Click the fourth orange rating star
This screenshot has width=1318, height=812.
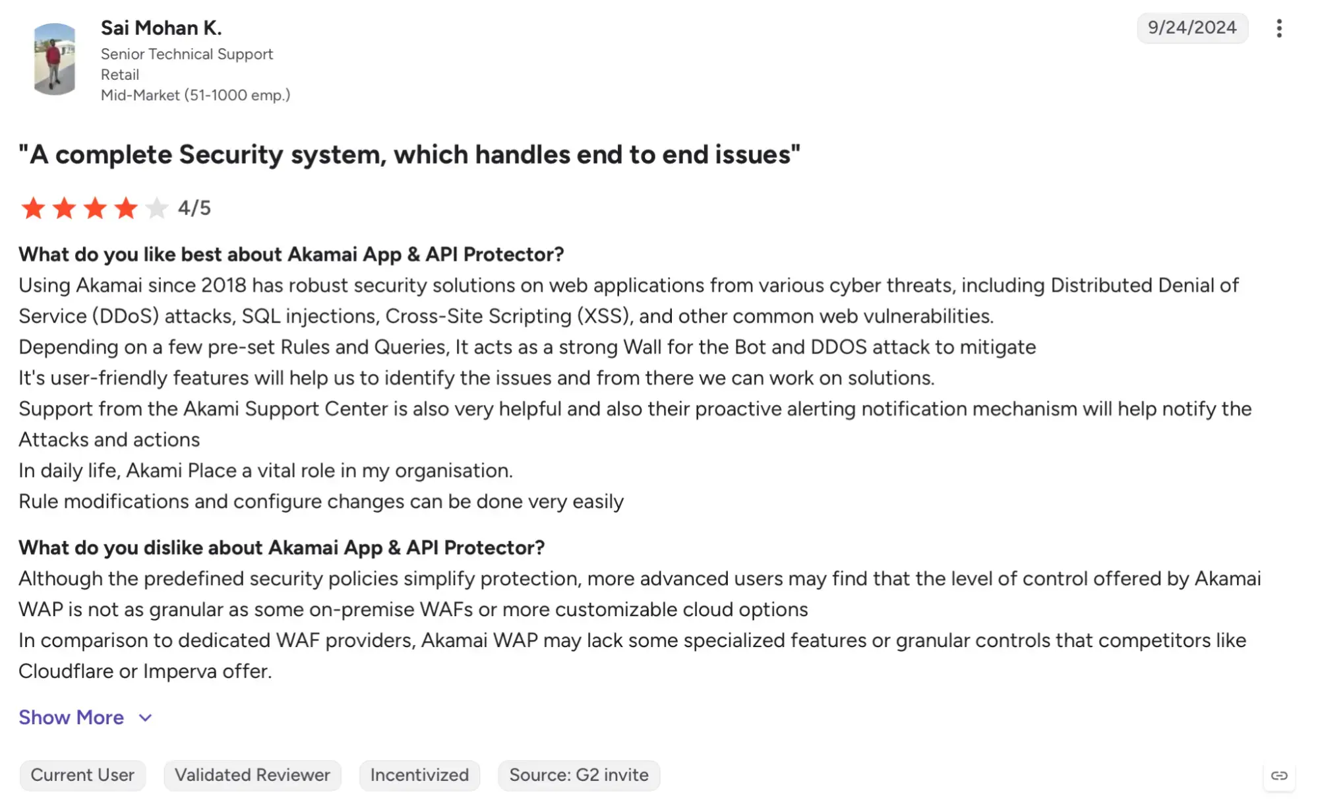coord(125,208)
